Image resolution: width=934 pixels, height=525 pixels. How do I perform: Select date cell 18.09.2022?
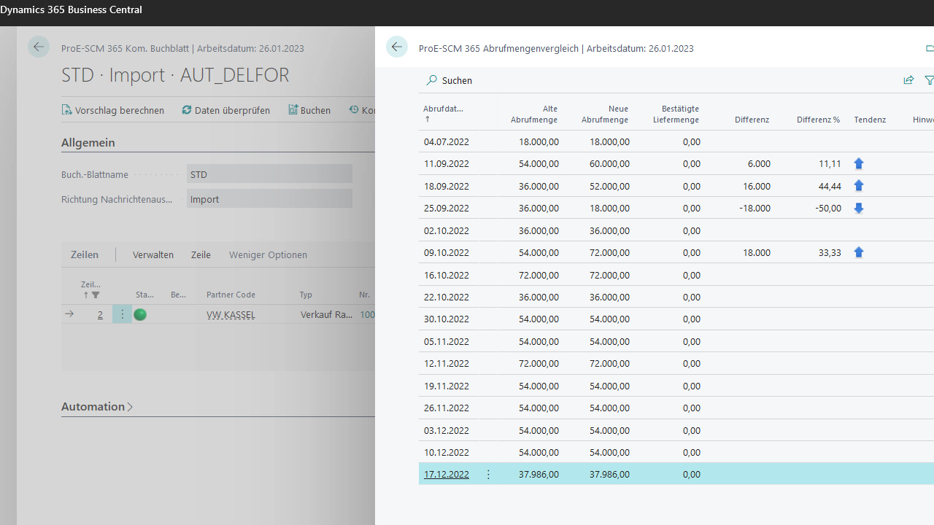pyautogui.click(x=447, y=186)
